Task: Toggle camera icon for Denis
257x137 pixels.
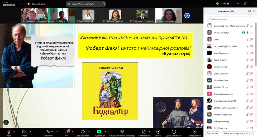Action: click(x=252, y=40)
